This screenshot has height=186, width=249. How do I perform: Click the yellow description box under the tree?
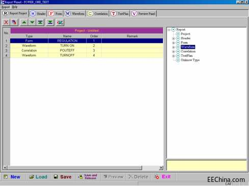click(x=207, y=166)
